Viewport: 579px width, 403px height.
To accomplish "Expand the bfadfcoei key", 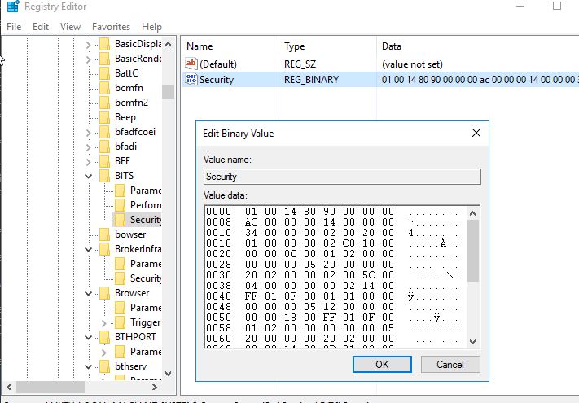I will [x=89, y=132].
